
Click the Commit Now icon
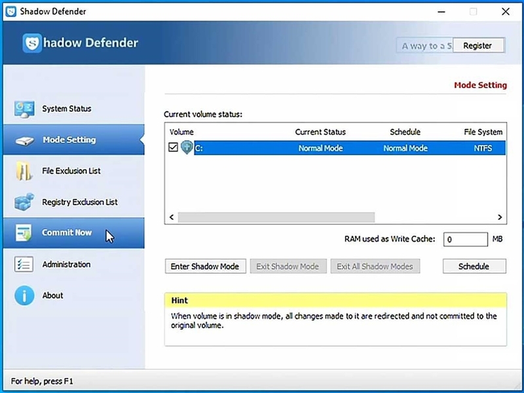coord(24,233)
